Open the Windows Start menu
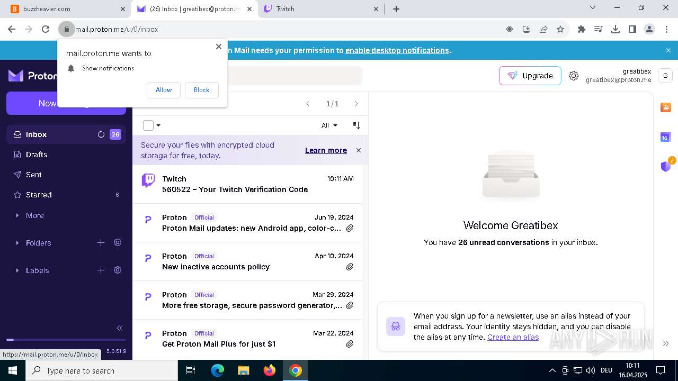The height and width of the screenshot is (381, 678). [13, 370]
